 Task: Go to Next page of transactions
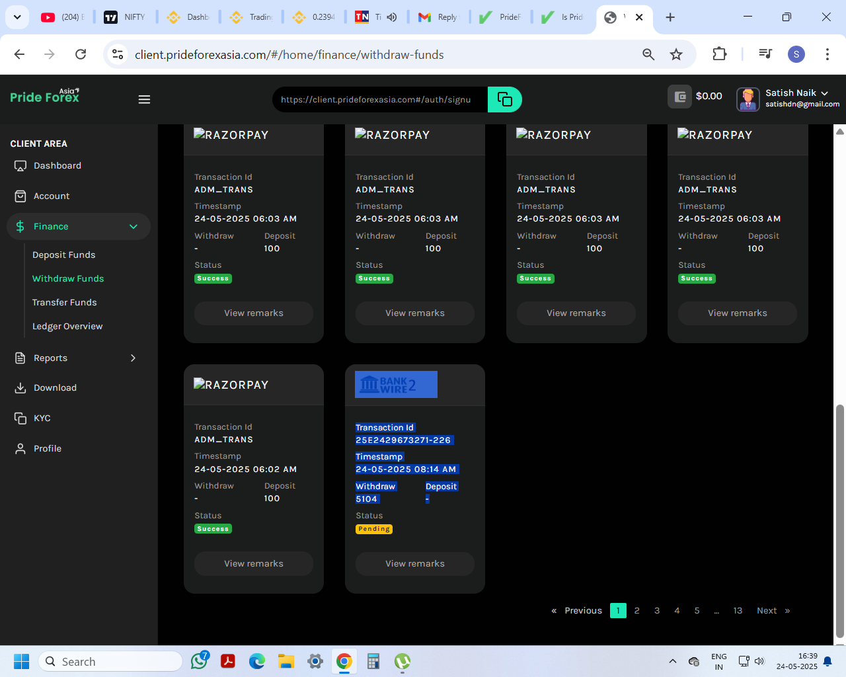(x=767, y=610)
